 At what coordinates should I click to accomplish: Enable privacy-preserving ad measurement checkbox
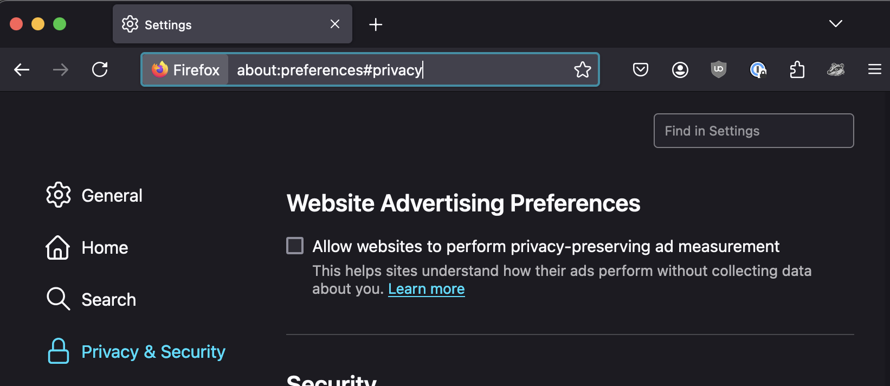295,246
